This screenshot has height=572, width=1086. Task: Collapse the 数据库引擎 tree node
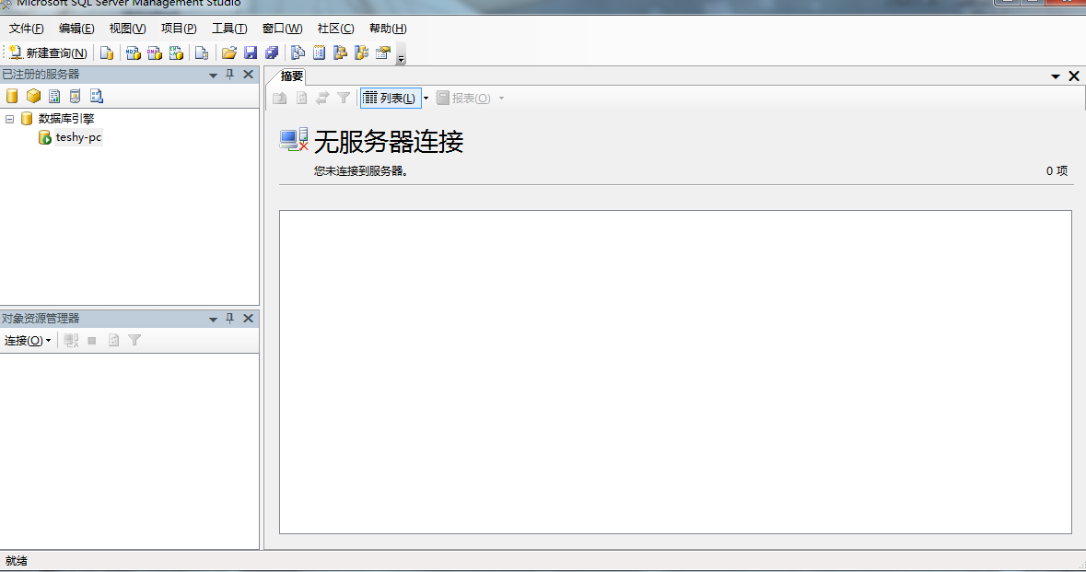click(10, 119)
